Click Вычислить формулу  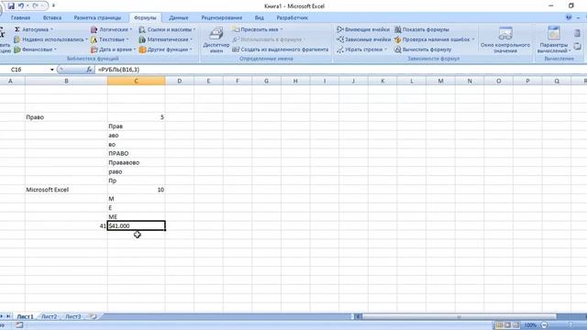tap(423, 49)
